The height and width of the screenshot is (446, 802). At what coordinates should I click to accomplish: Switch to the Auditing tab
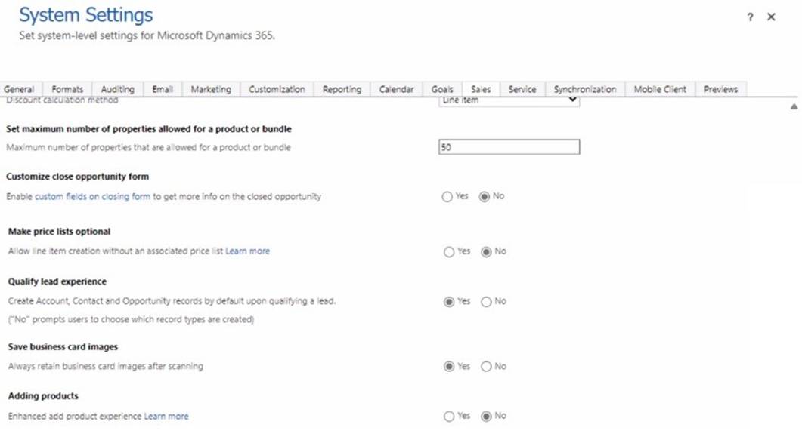[117, 89]
